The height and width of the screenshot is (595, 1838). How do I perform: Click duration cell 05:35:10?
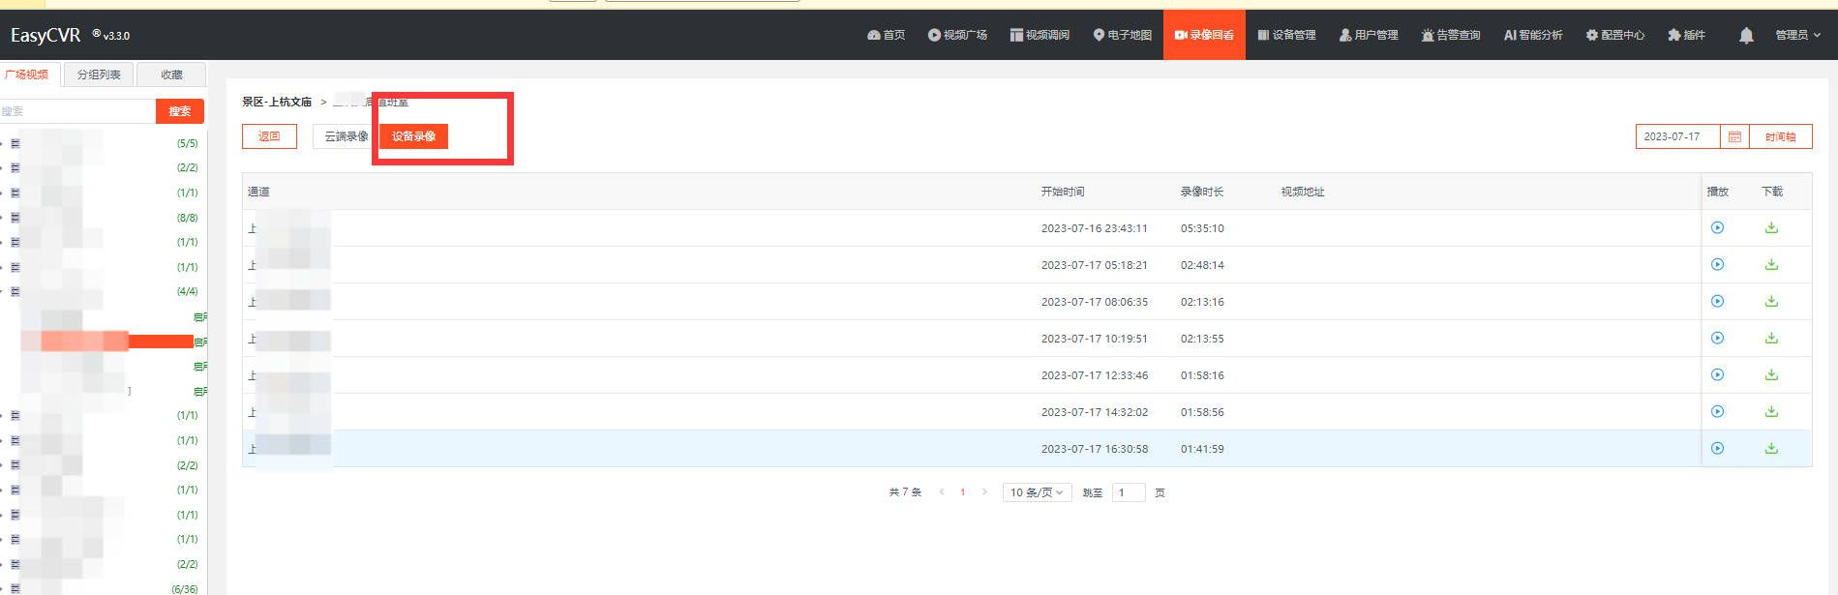[x=1202, y=228]
